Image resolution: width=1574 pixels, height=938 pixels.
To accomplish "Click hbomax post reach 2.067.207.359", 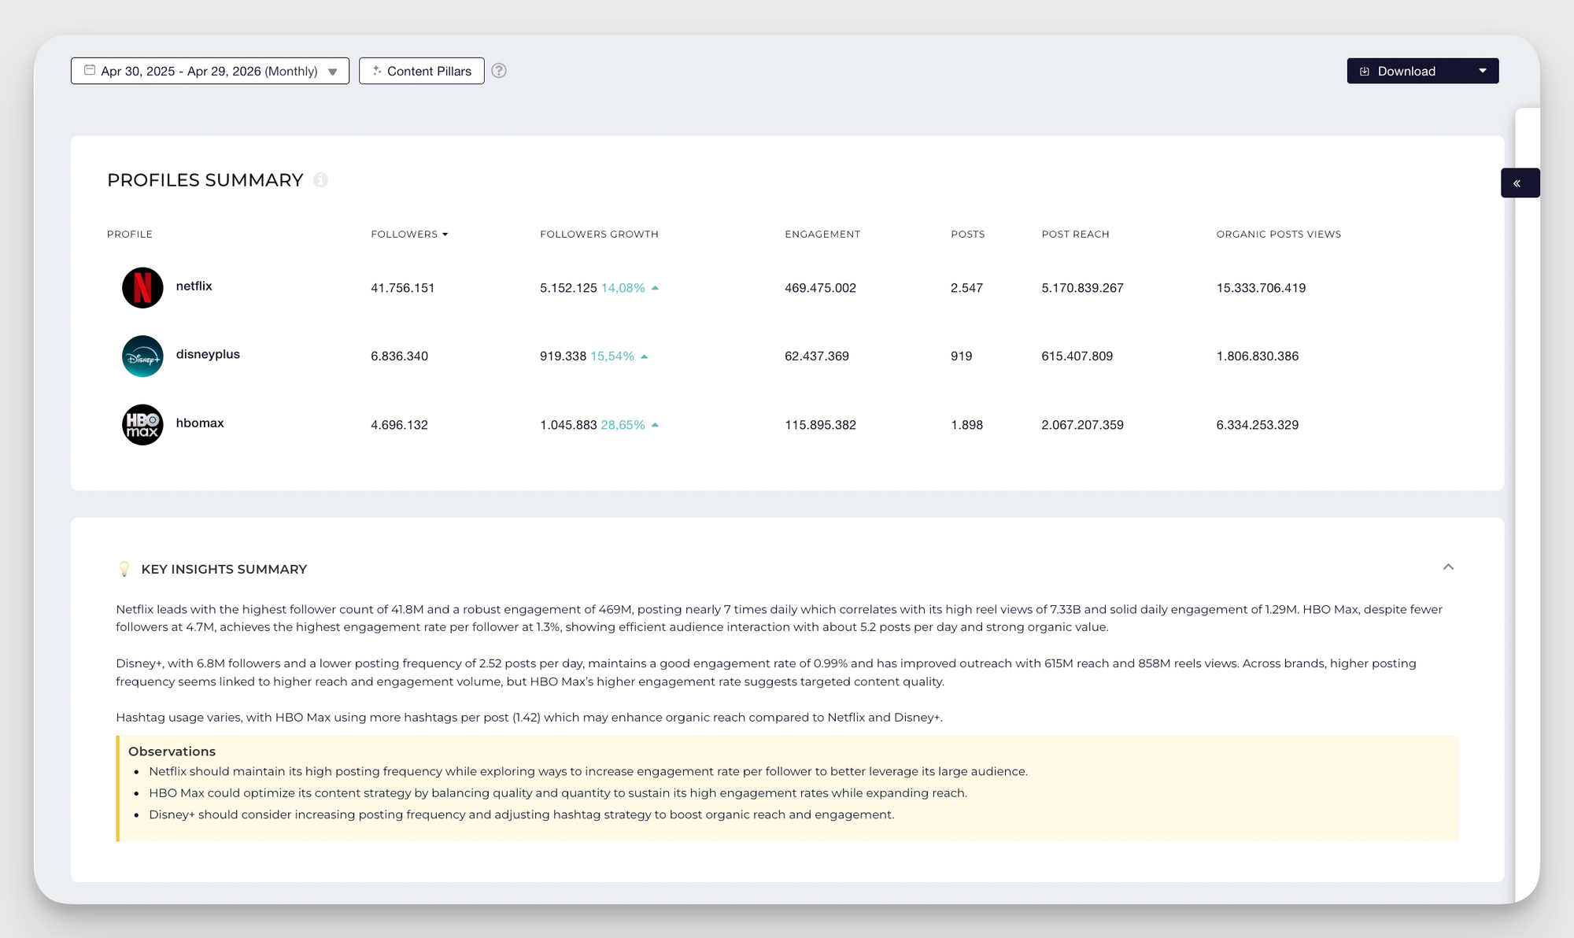I will point(1083,425).
